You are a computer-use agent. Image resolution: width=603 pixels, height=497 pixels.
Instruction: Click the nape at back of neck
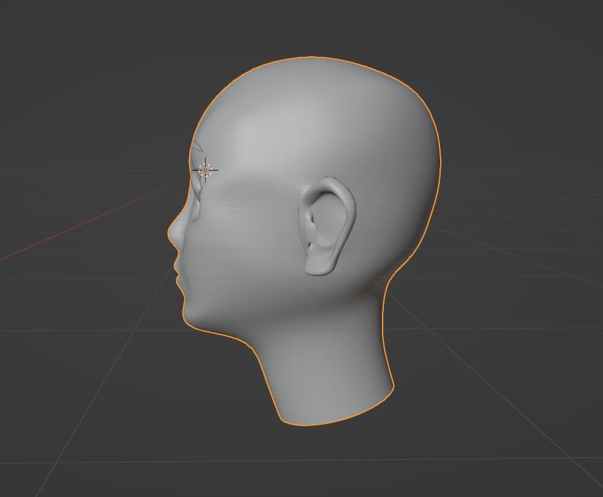click(383, 319)
